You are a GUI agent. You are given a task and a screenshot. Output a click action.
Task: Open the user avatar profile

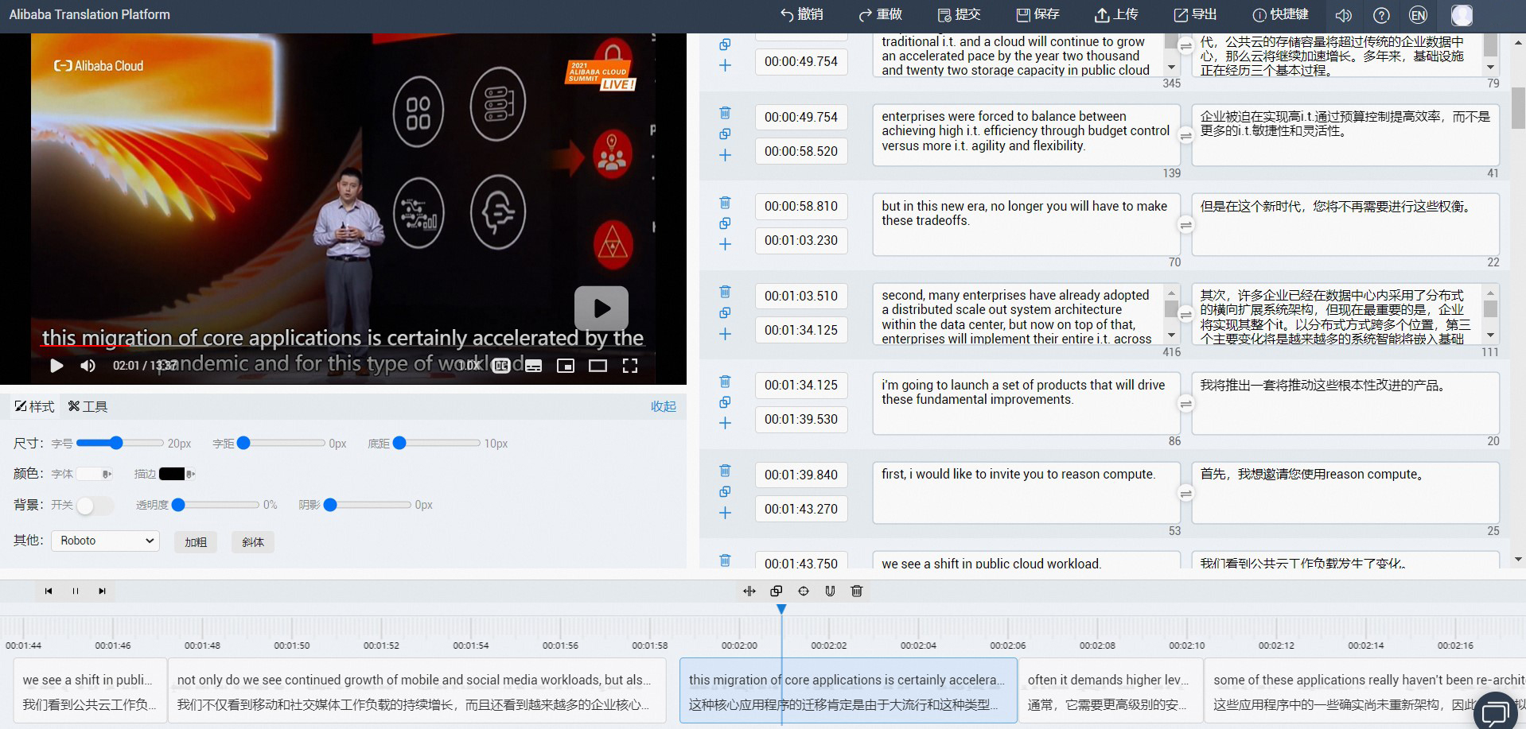pos(1462,15)
